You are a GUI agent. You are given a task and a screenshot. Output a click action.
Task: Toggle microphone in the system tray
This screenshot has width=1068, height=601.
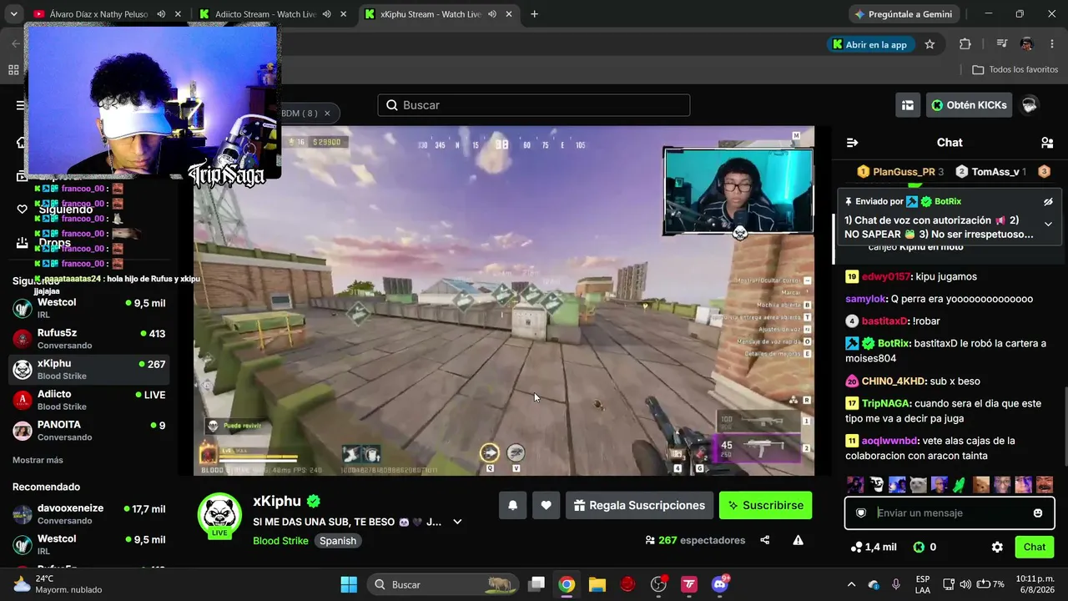tap(896, 584)
